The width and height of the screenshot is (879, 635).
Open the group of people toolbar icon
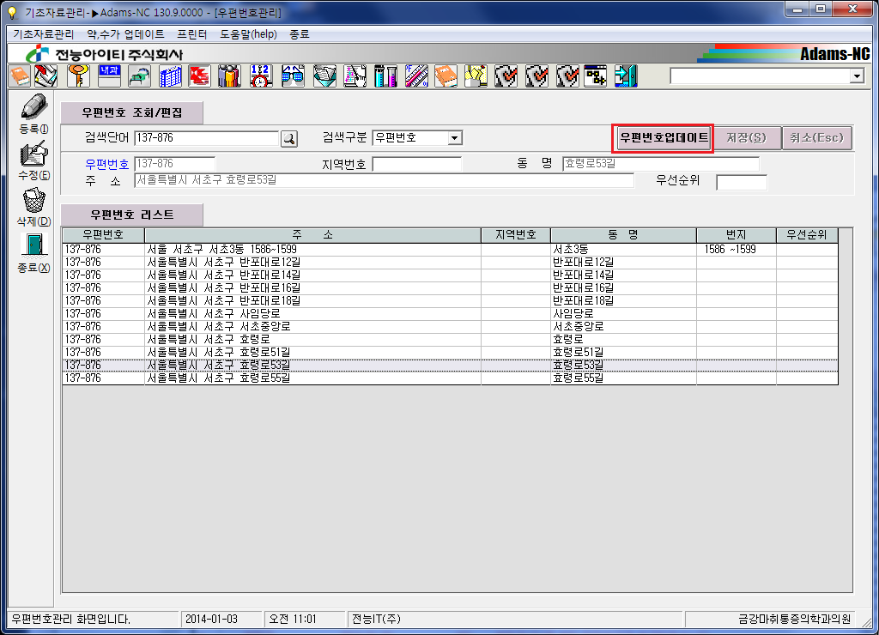coord(229,76)
